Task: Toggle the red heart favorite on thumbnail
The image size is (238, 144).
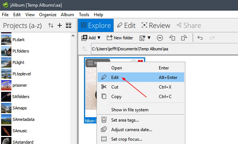Action: point(140,61)
